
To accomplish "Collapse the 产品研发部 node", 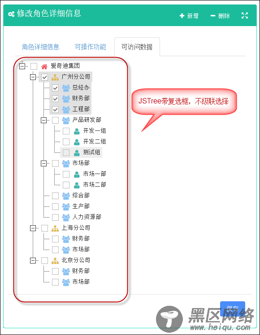I will [43, 121].
